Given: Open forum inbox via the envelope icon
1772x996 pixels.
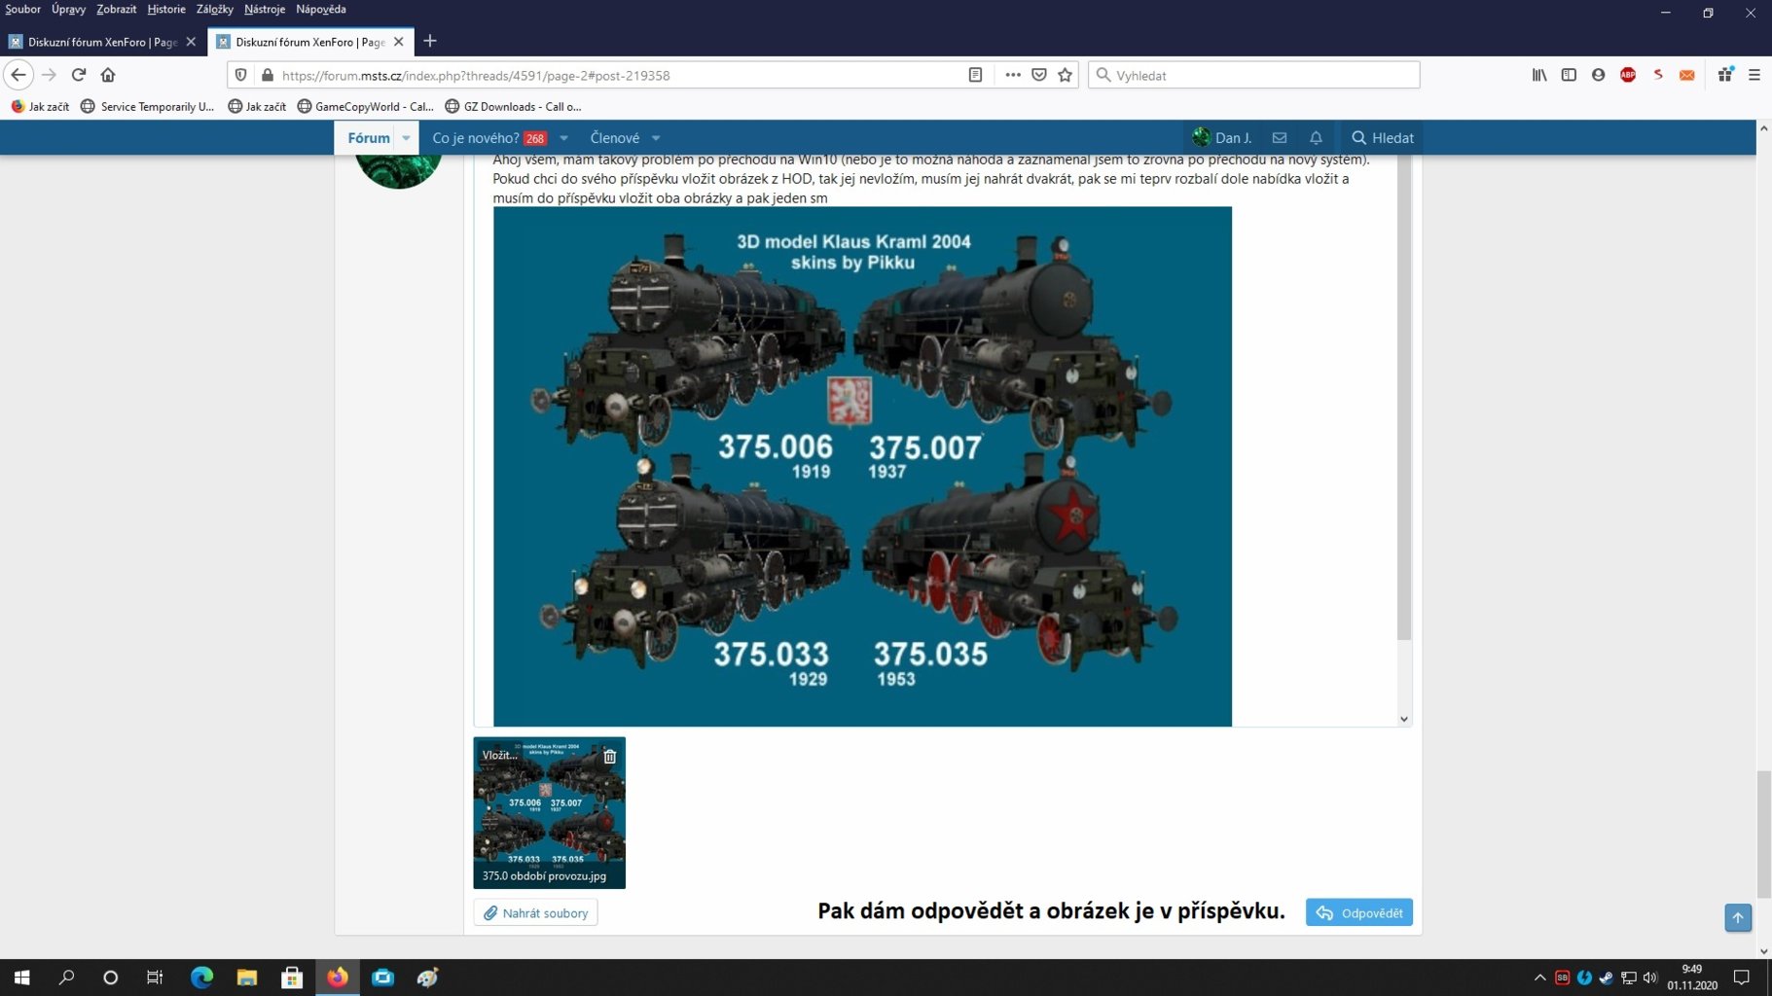Looking at the screenshot, I should (1280, 137).
